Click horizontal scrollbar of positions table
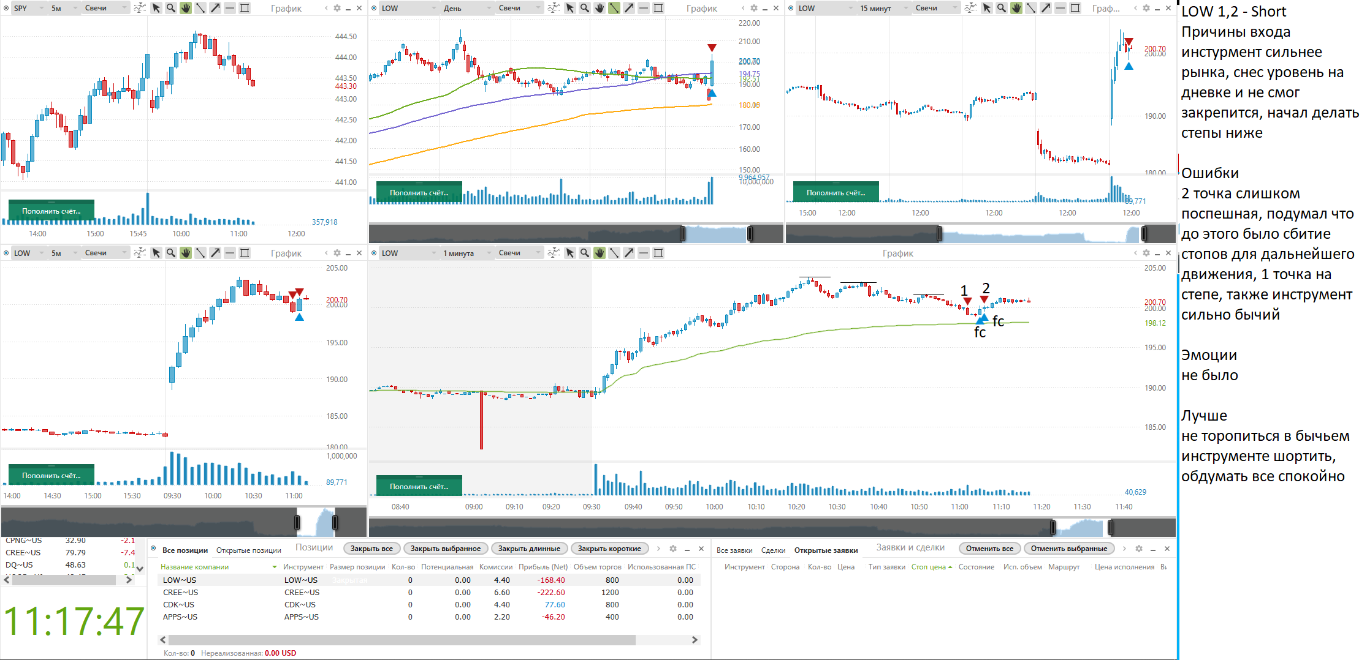 coord(402,640)
